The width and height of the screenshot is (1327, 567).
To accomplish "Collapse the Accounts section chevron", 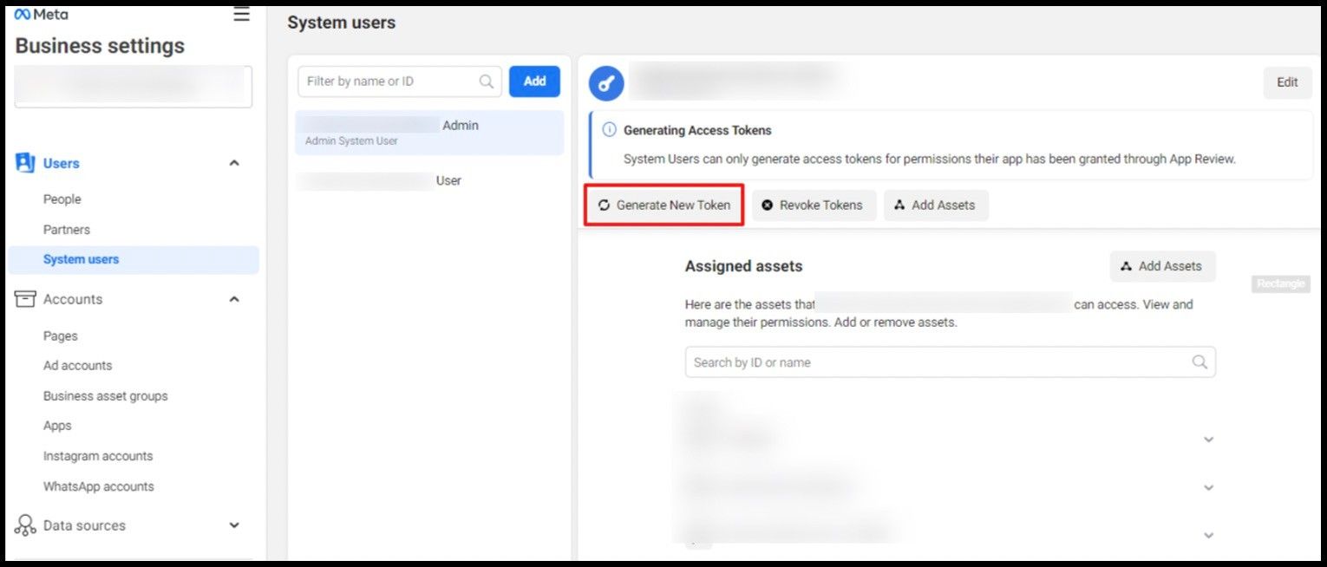I will coord(234,299).
